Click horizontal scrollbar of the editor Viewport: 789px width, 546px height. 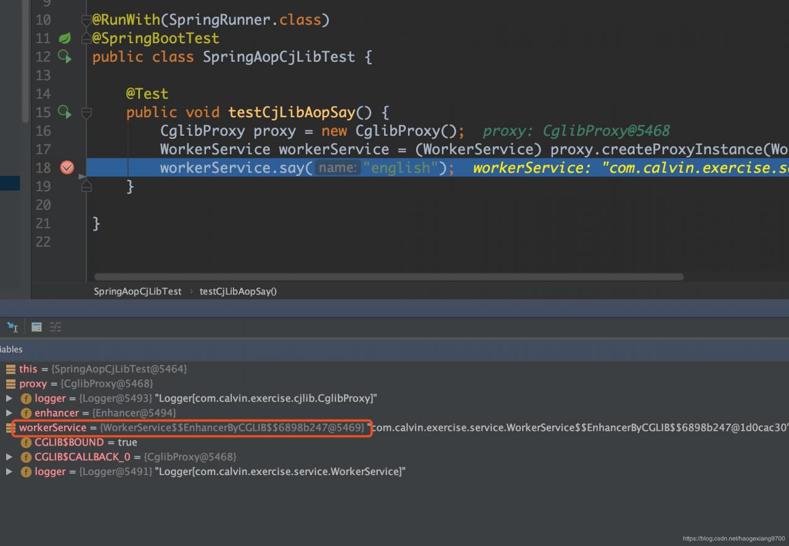click(x=388, y=277)
